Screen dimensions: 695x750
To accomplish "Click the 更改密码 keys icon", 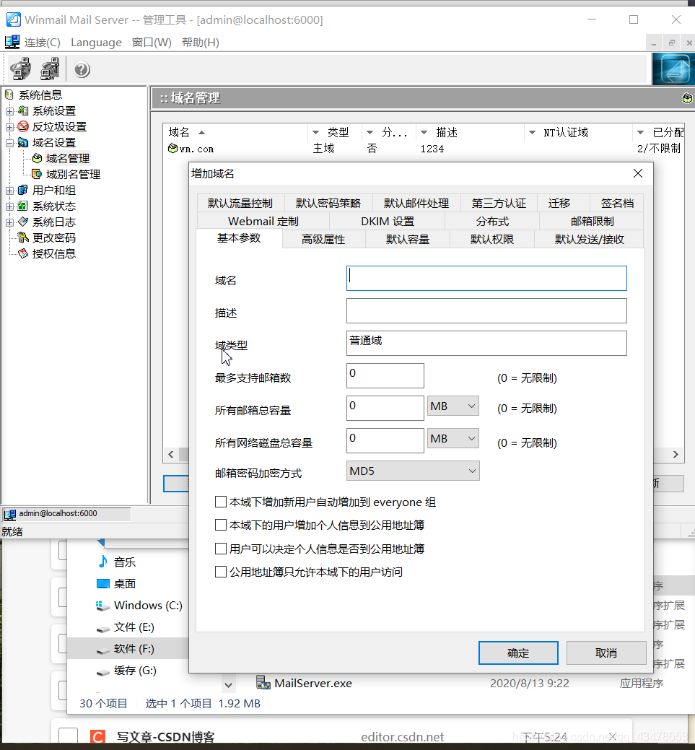I will pos(23,237).
